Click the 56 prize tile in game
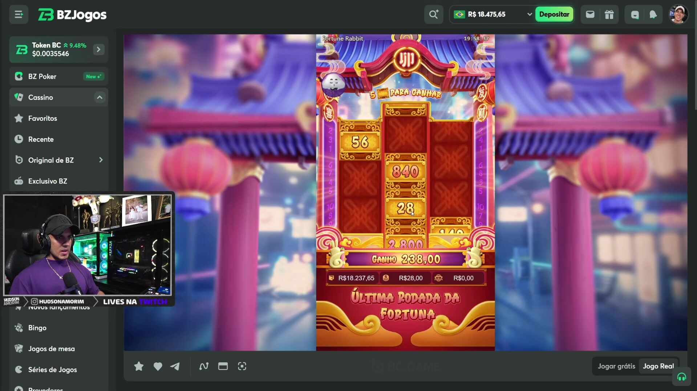 point(360,142)
